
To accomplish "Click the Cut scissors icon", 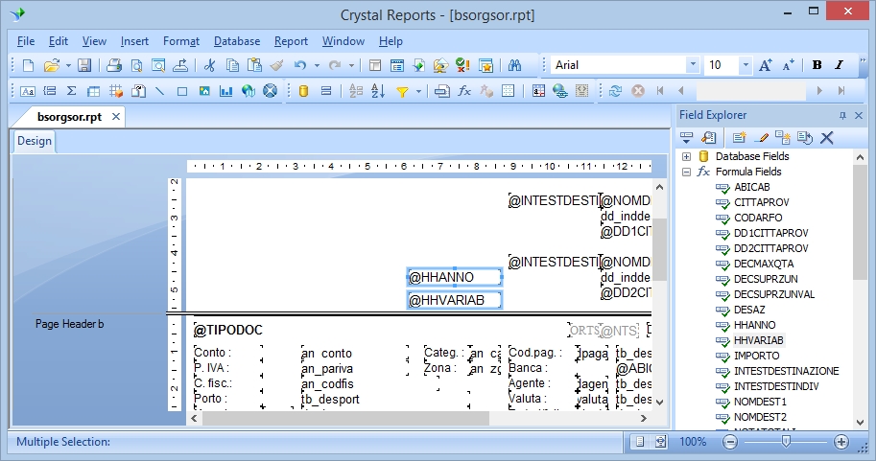I will point(210,65).
